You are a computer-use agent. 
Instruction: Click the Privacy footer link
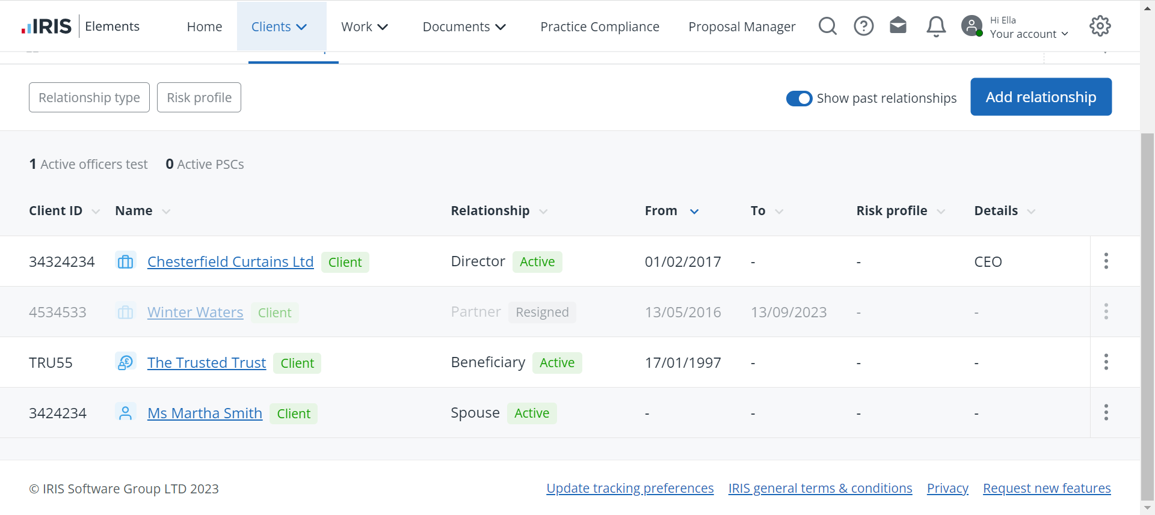[947, 489]
